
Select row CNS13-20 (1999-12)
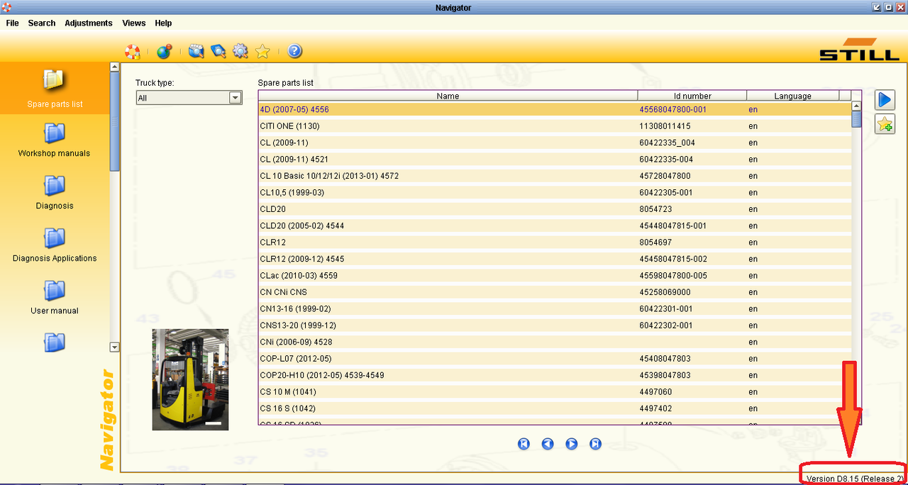click(555, 325)
